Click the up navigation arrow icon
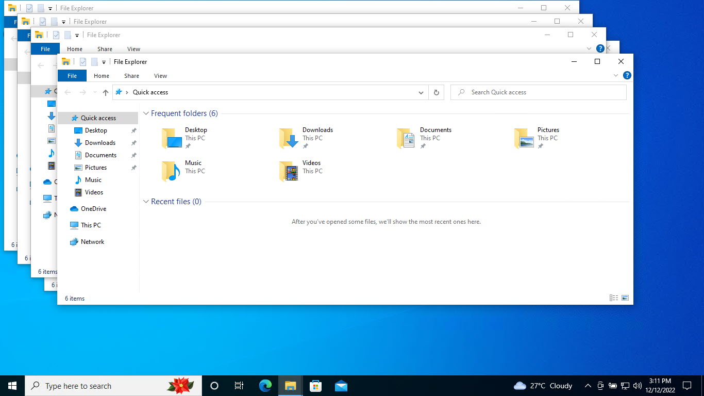This screenshot has width=704, height=396. (105, 92)
